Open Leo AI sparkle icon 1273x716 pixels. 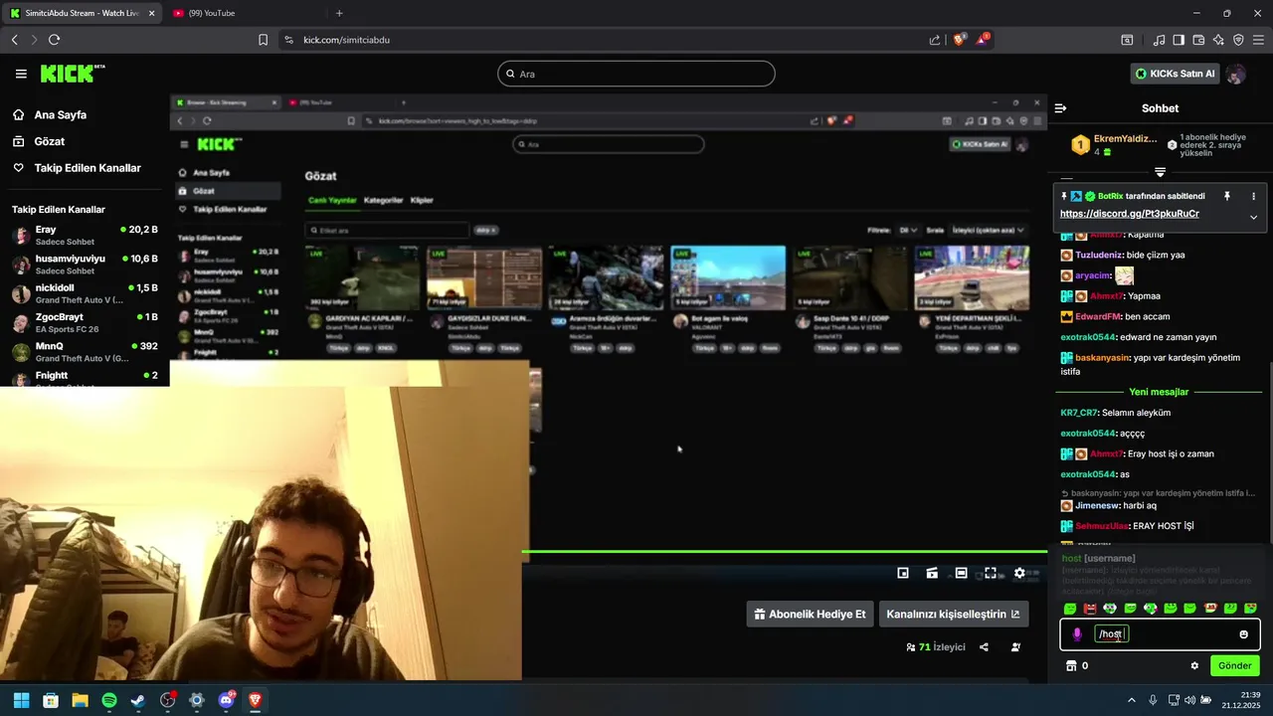pos(1218,40)
